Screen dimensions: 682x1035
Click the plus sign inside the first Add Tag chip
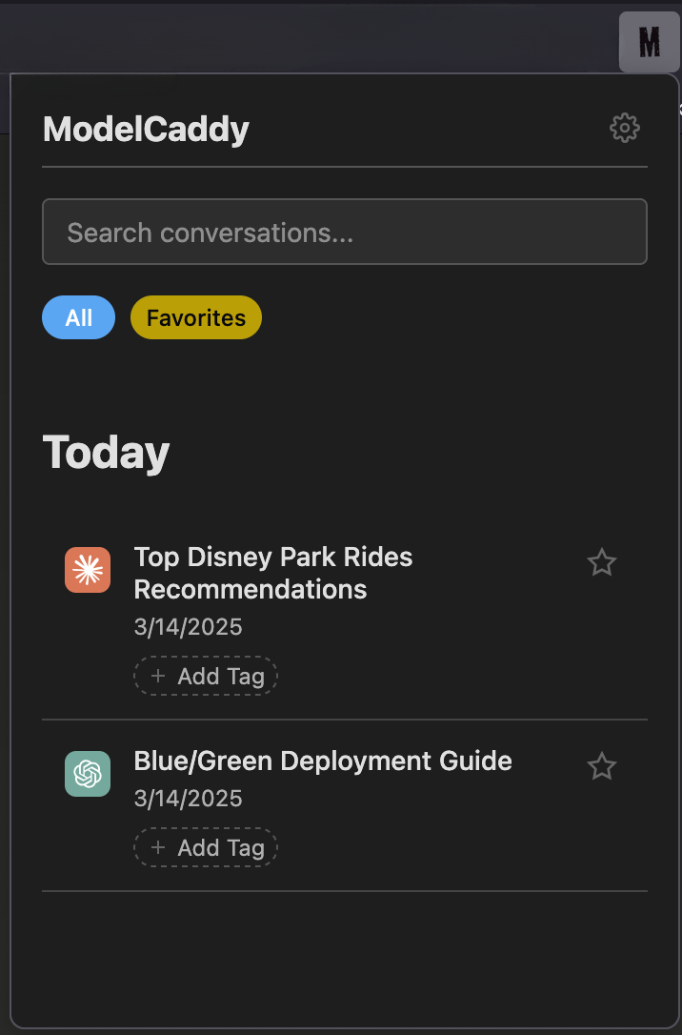coord(157,676)
